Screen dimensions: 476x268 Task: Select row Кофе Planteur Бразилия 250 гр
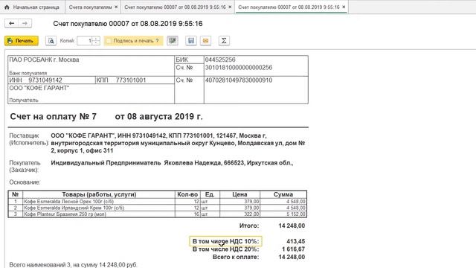[99, 214]
